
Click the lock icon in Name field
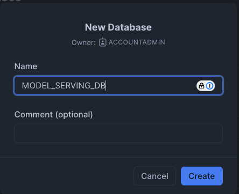(x=201, y=86)
